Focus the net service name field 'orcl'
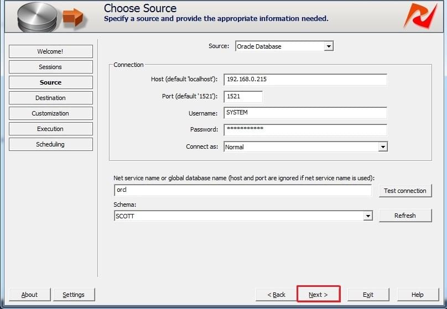The height and width of the screenshot is (309, 447). 243,190
